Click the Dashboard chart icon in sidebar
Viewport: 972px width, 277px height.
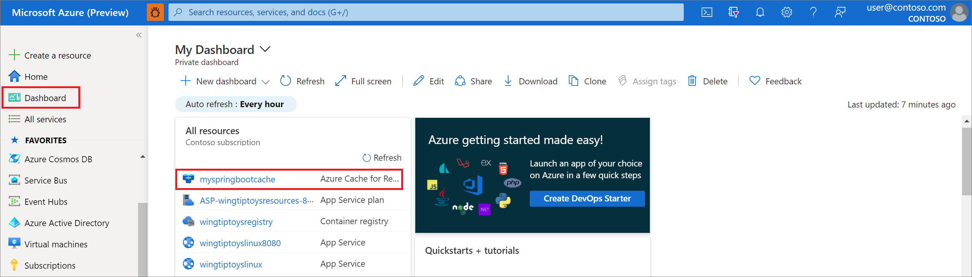click(x=14, y=98)
